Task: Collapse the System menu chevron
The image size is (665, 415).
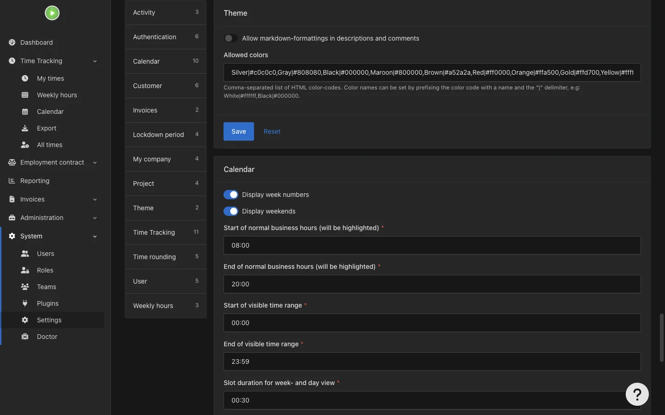Action: pyautogui.click(x=95, y=236)
